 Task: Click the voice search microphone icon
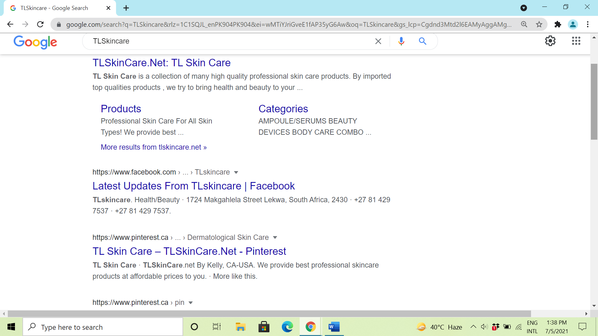coord(401,41)
